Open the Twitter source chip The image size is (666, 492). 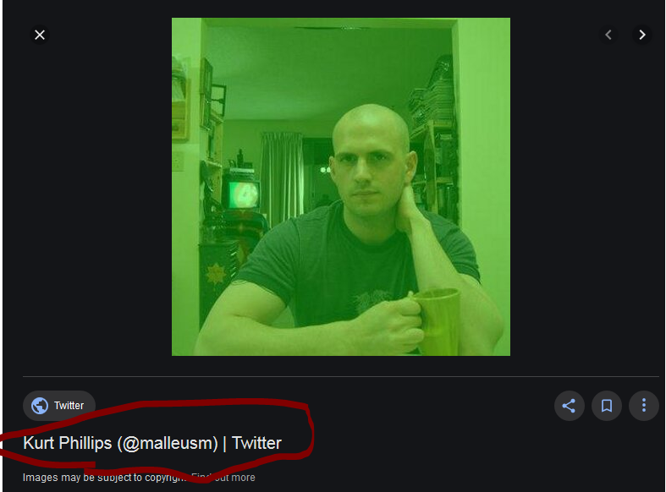(x=59, y=406)
